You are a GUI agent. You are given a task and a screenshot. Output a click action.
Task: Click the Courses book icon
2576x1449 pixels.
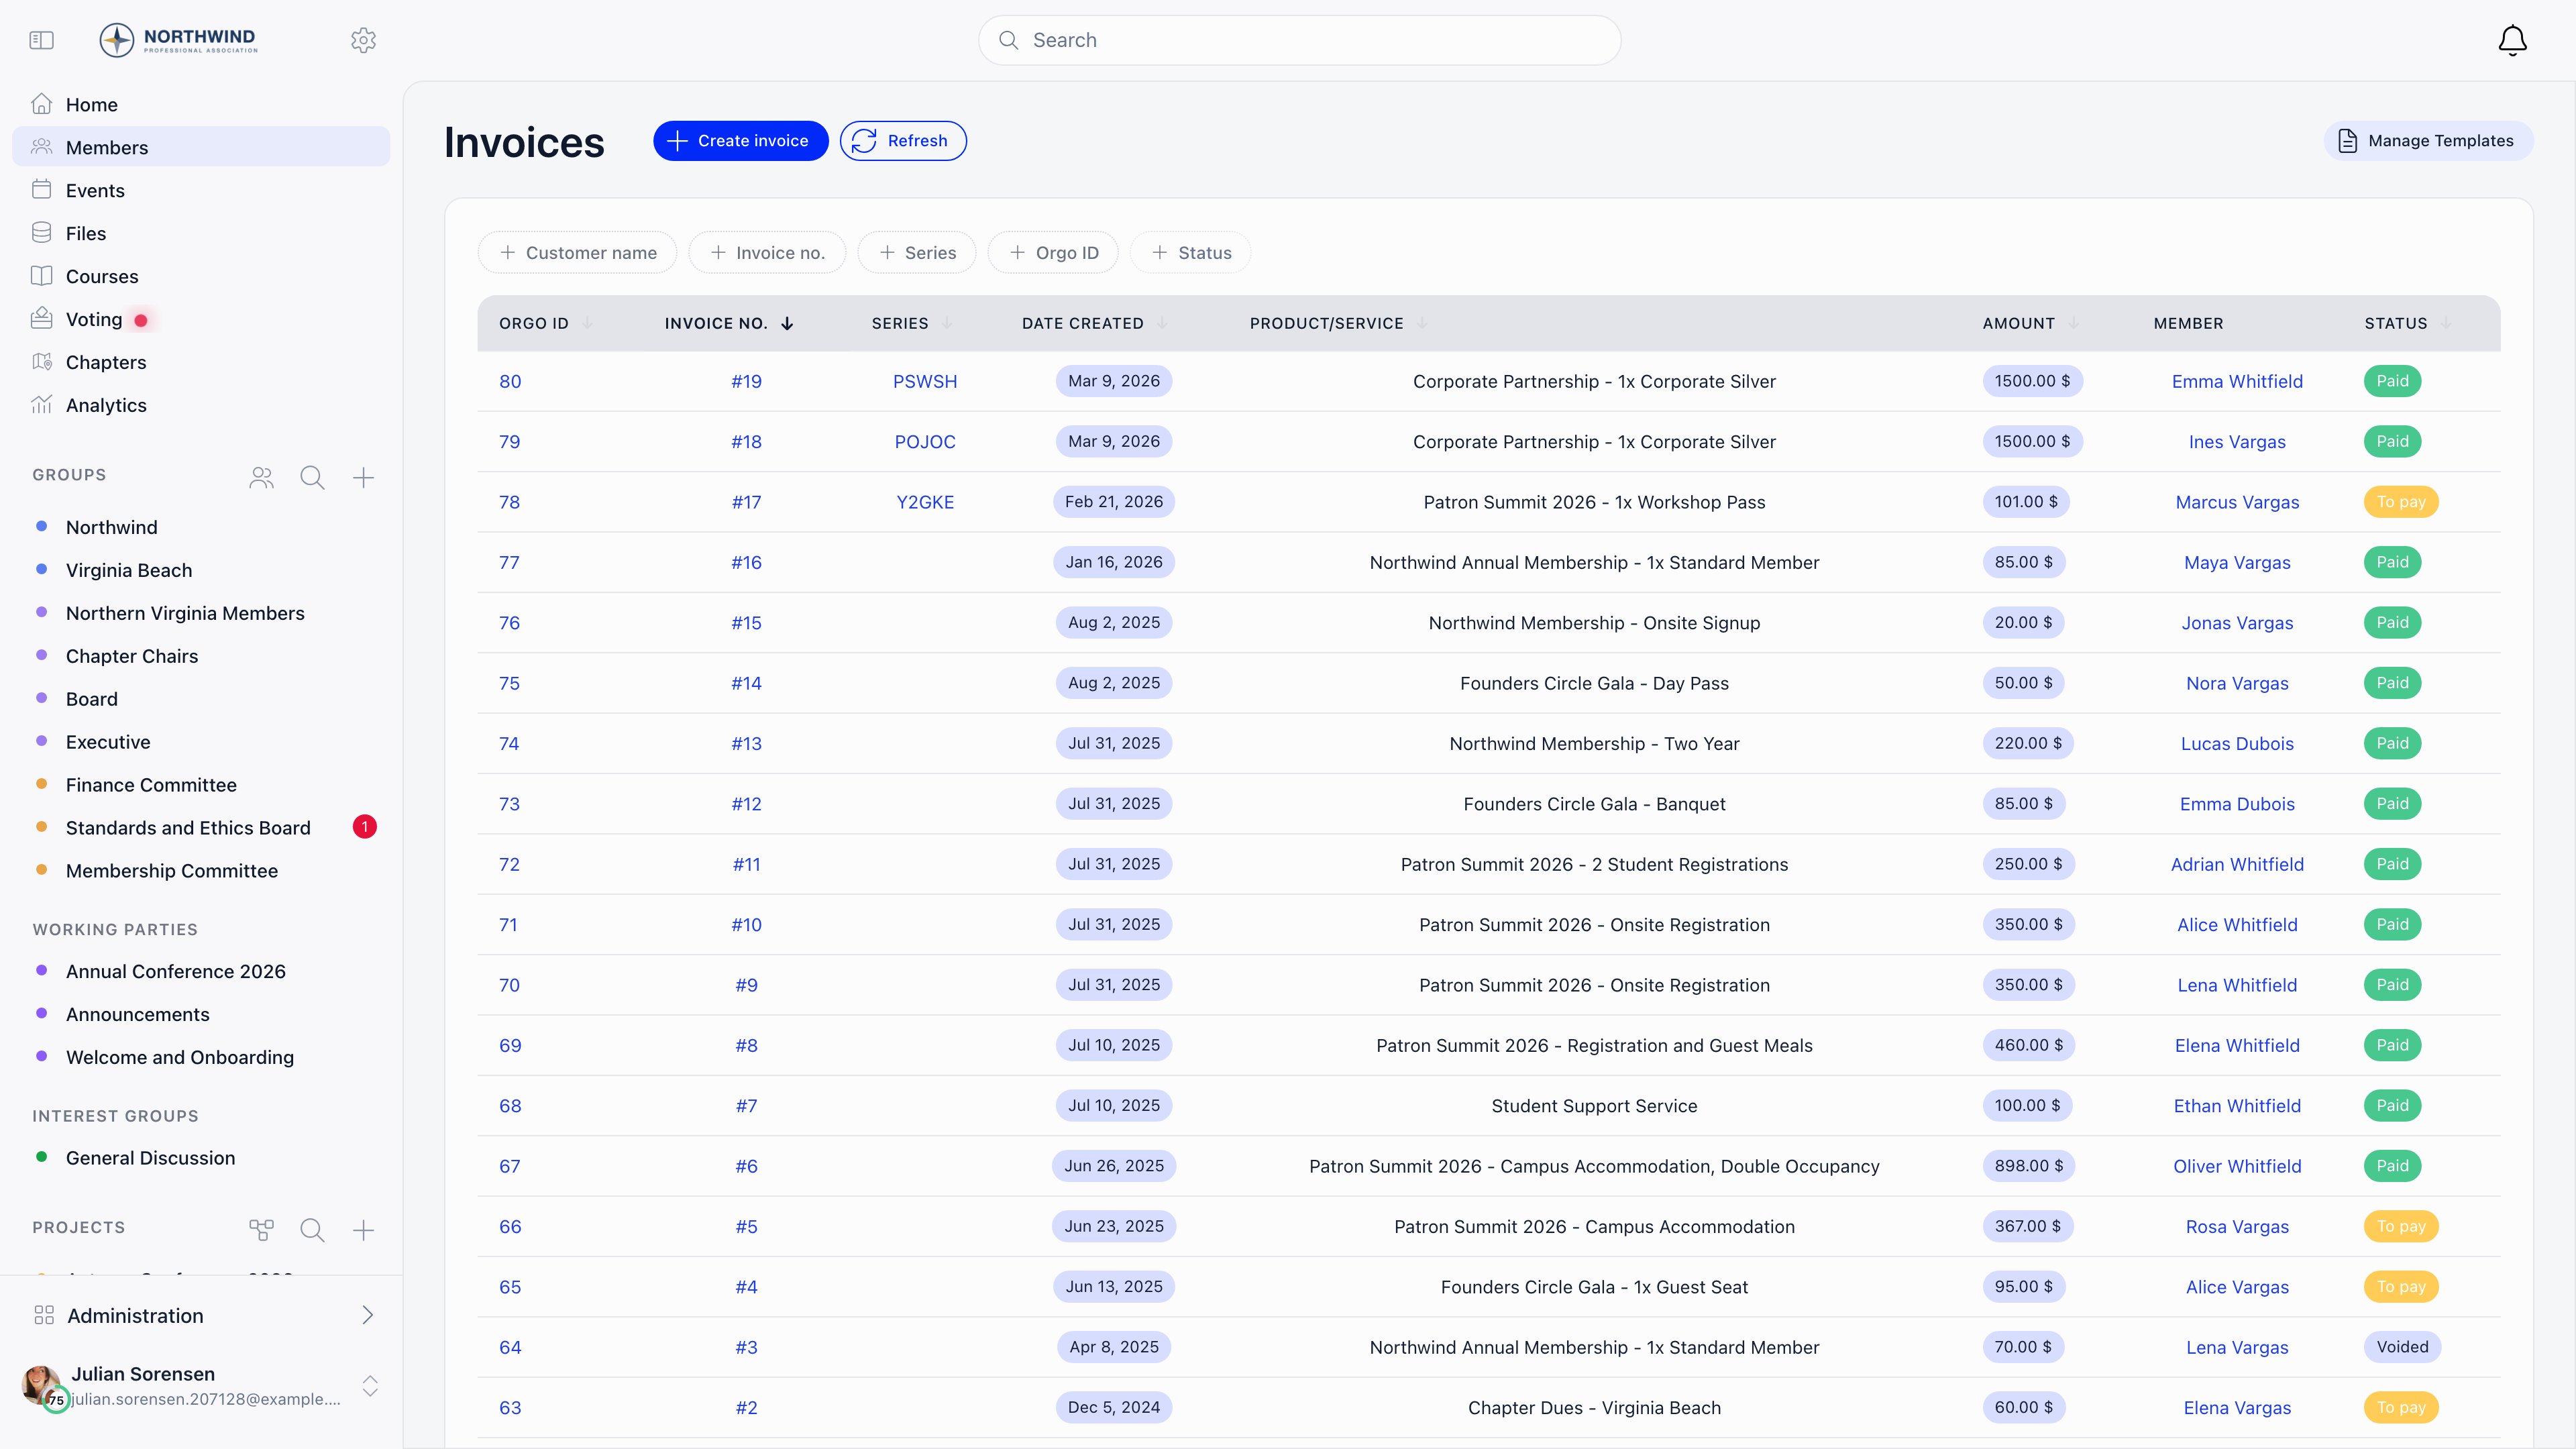tap(41, 276)
